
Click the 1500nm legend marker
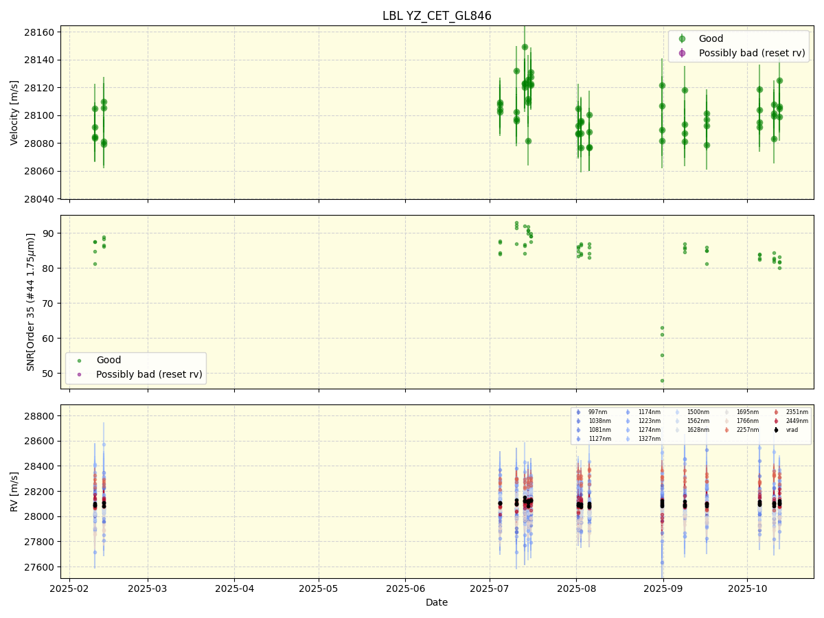(677, 412)
